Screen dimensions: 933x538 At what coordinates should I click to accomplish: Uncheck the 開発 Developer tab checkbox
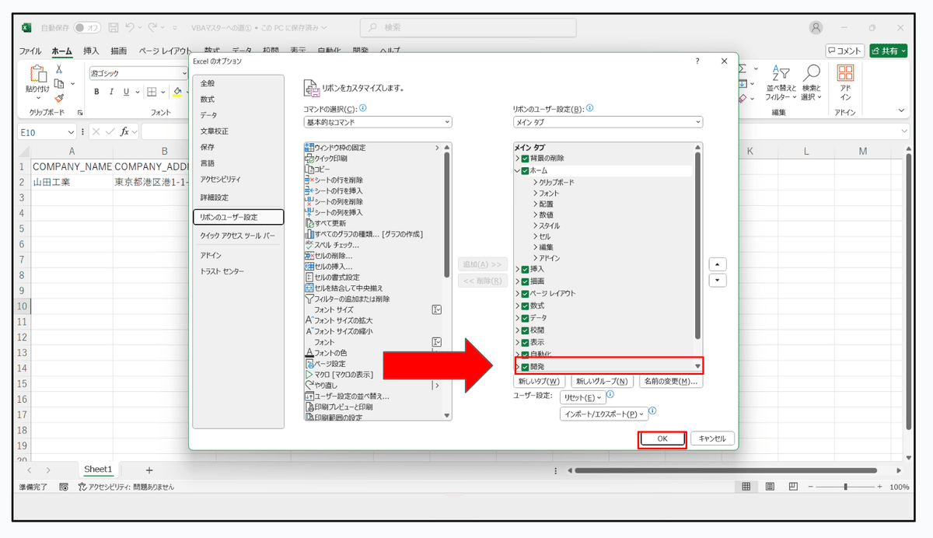526,367
